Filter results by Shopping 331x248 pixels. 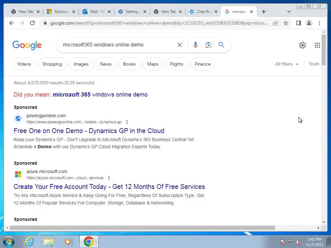tap(52, 64)
